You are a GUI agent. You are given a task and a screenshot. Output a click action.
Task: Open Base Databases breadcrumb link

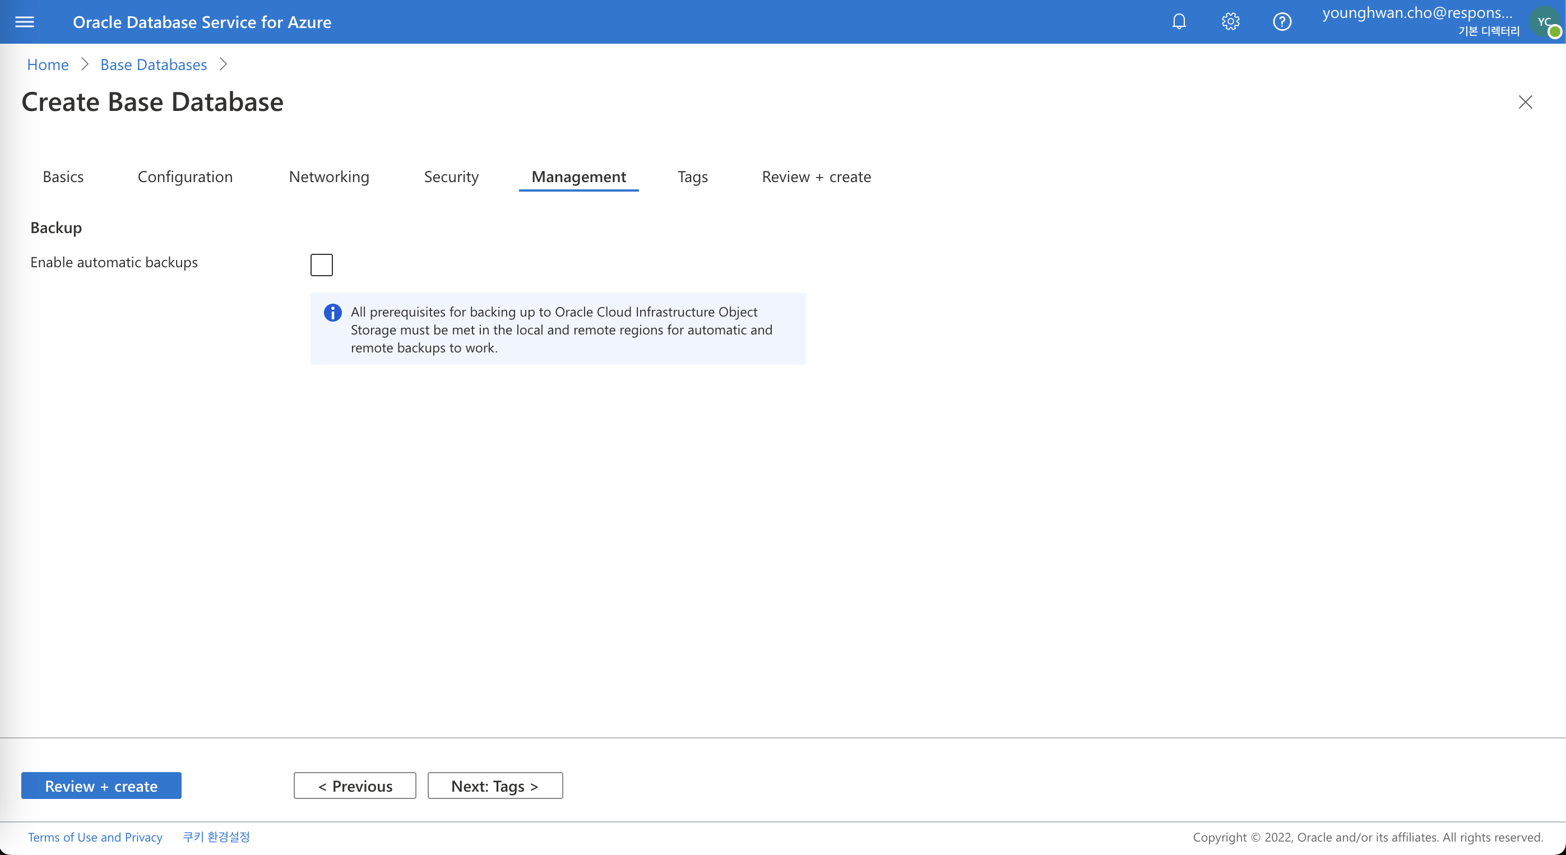coord(154,64)
